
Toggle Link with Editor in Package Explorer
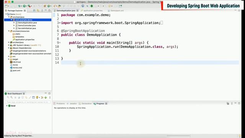(x=38, y=10)
